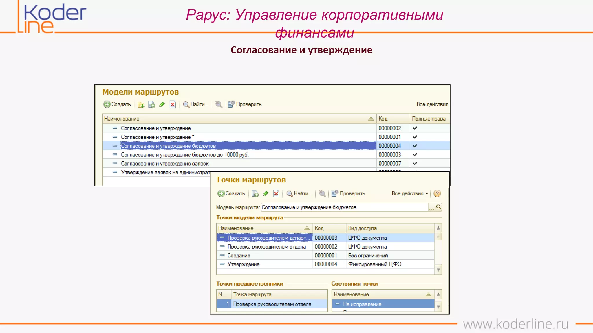
Task: Cancel search icon in Модели маршрутов toolbar
Action: pyautogui.click(x=219, y=104)
